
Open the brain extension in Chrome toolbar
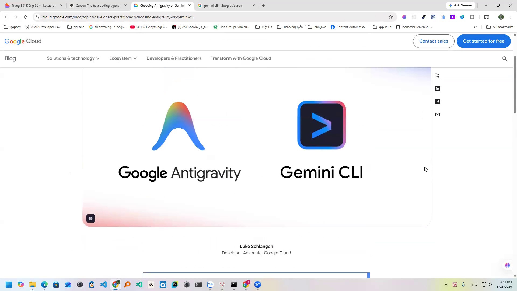pyautogui.click(x=404, y=17)
